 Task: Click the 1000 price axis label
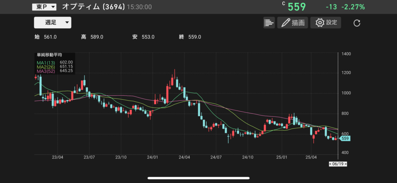tap(345, 93)
